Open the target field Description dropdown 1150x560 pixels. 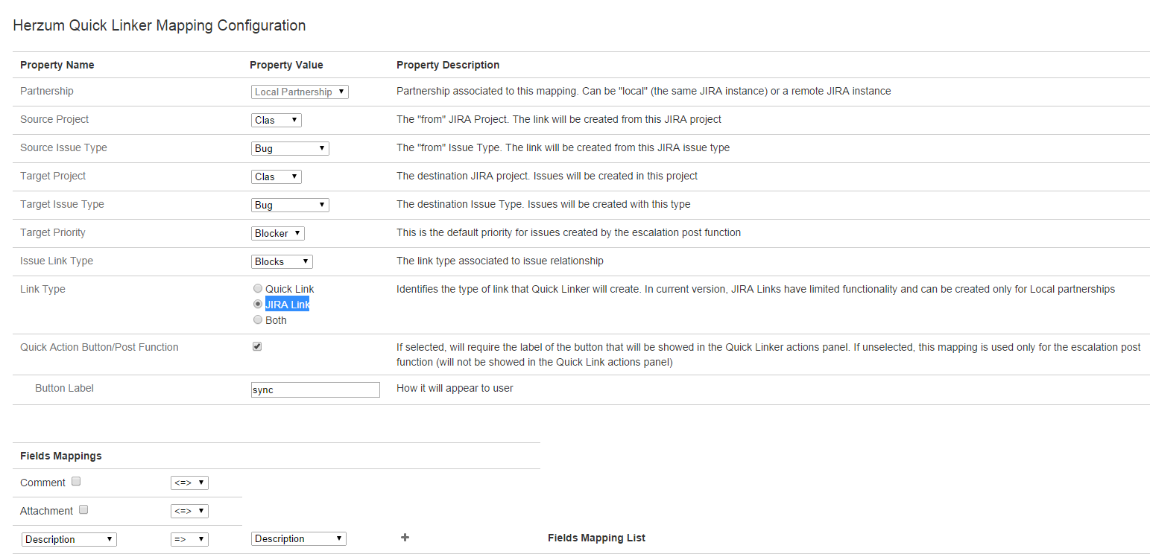pos(298,539)
